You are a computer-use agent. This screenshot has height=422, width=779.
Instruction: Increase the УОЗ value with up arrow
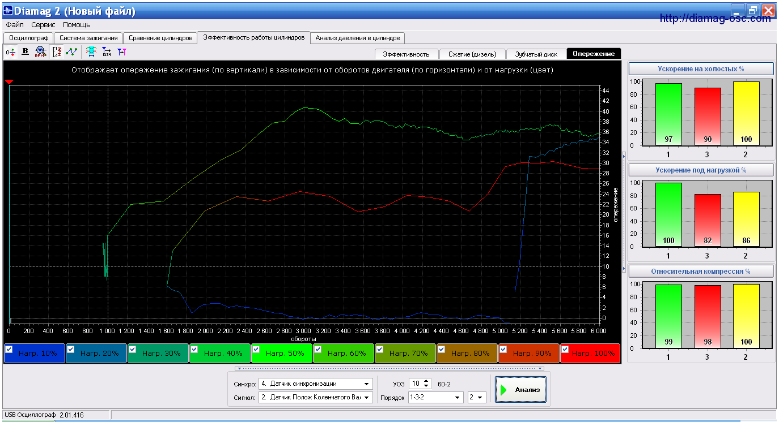click(x=427, y=381)
